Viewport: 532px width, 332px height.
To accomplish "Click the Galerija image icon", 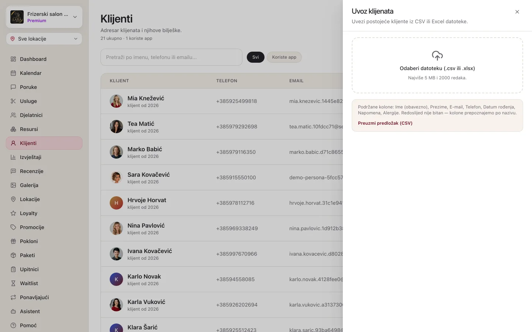I will pyautogui.click(x=13, y=185).
